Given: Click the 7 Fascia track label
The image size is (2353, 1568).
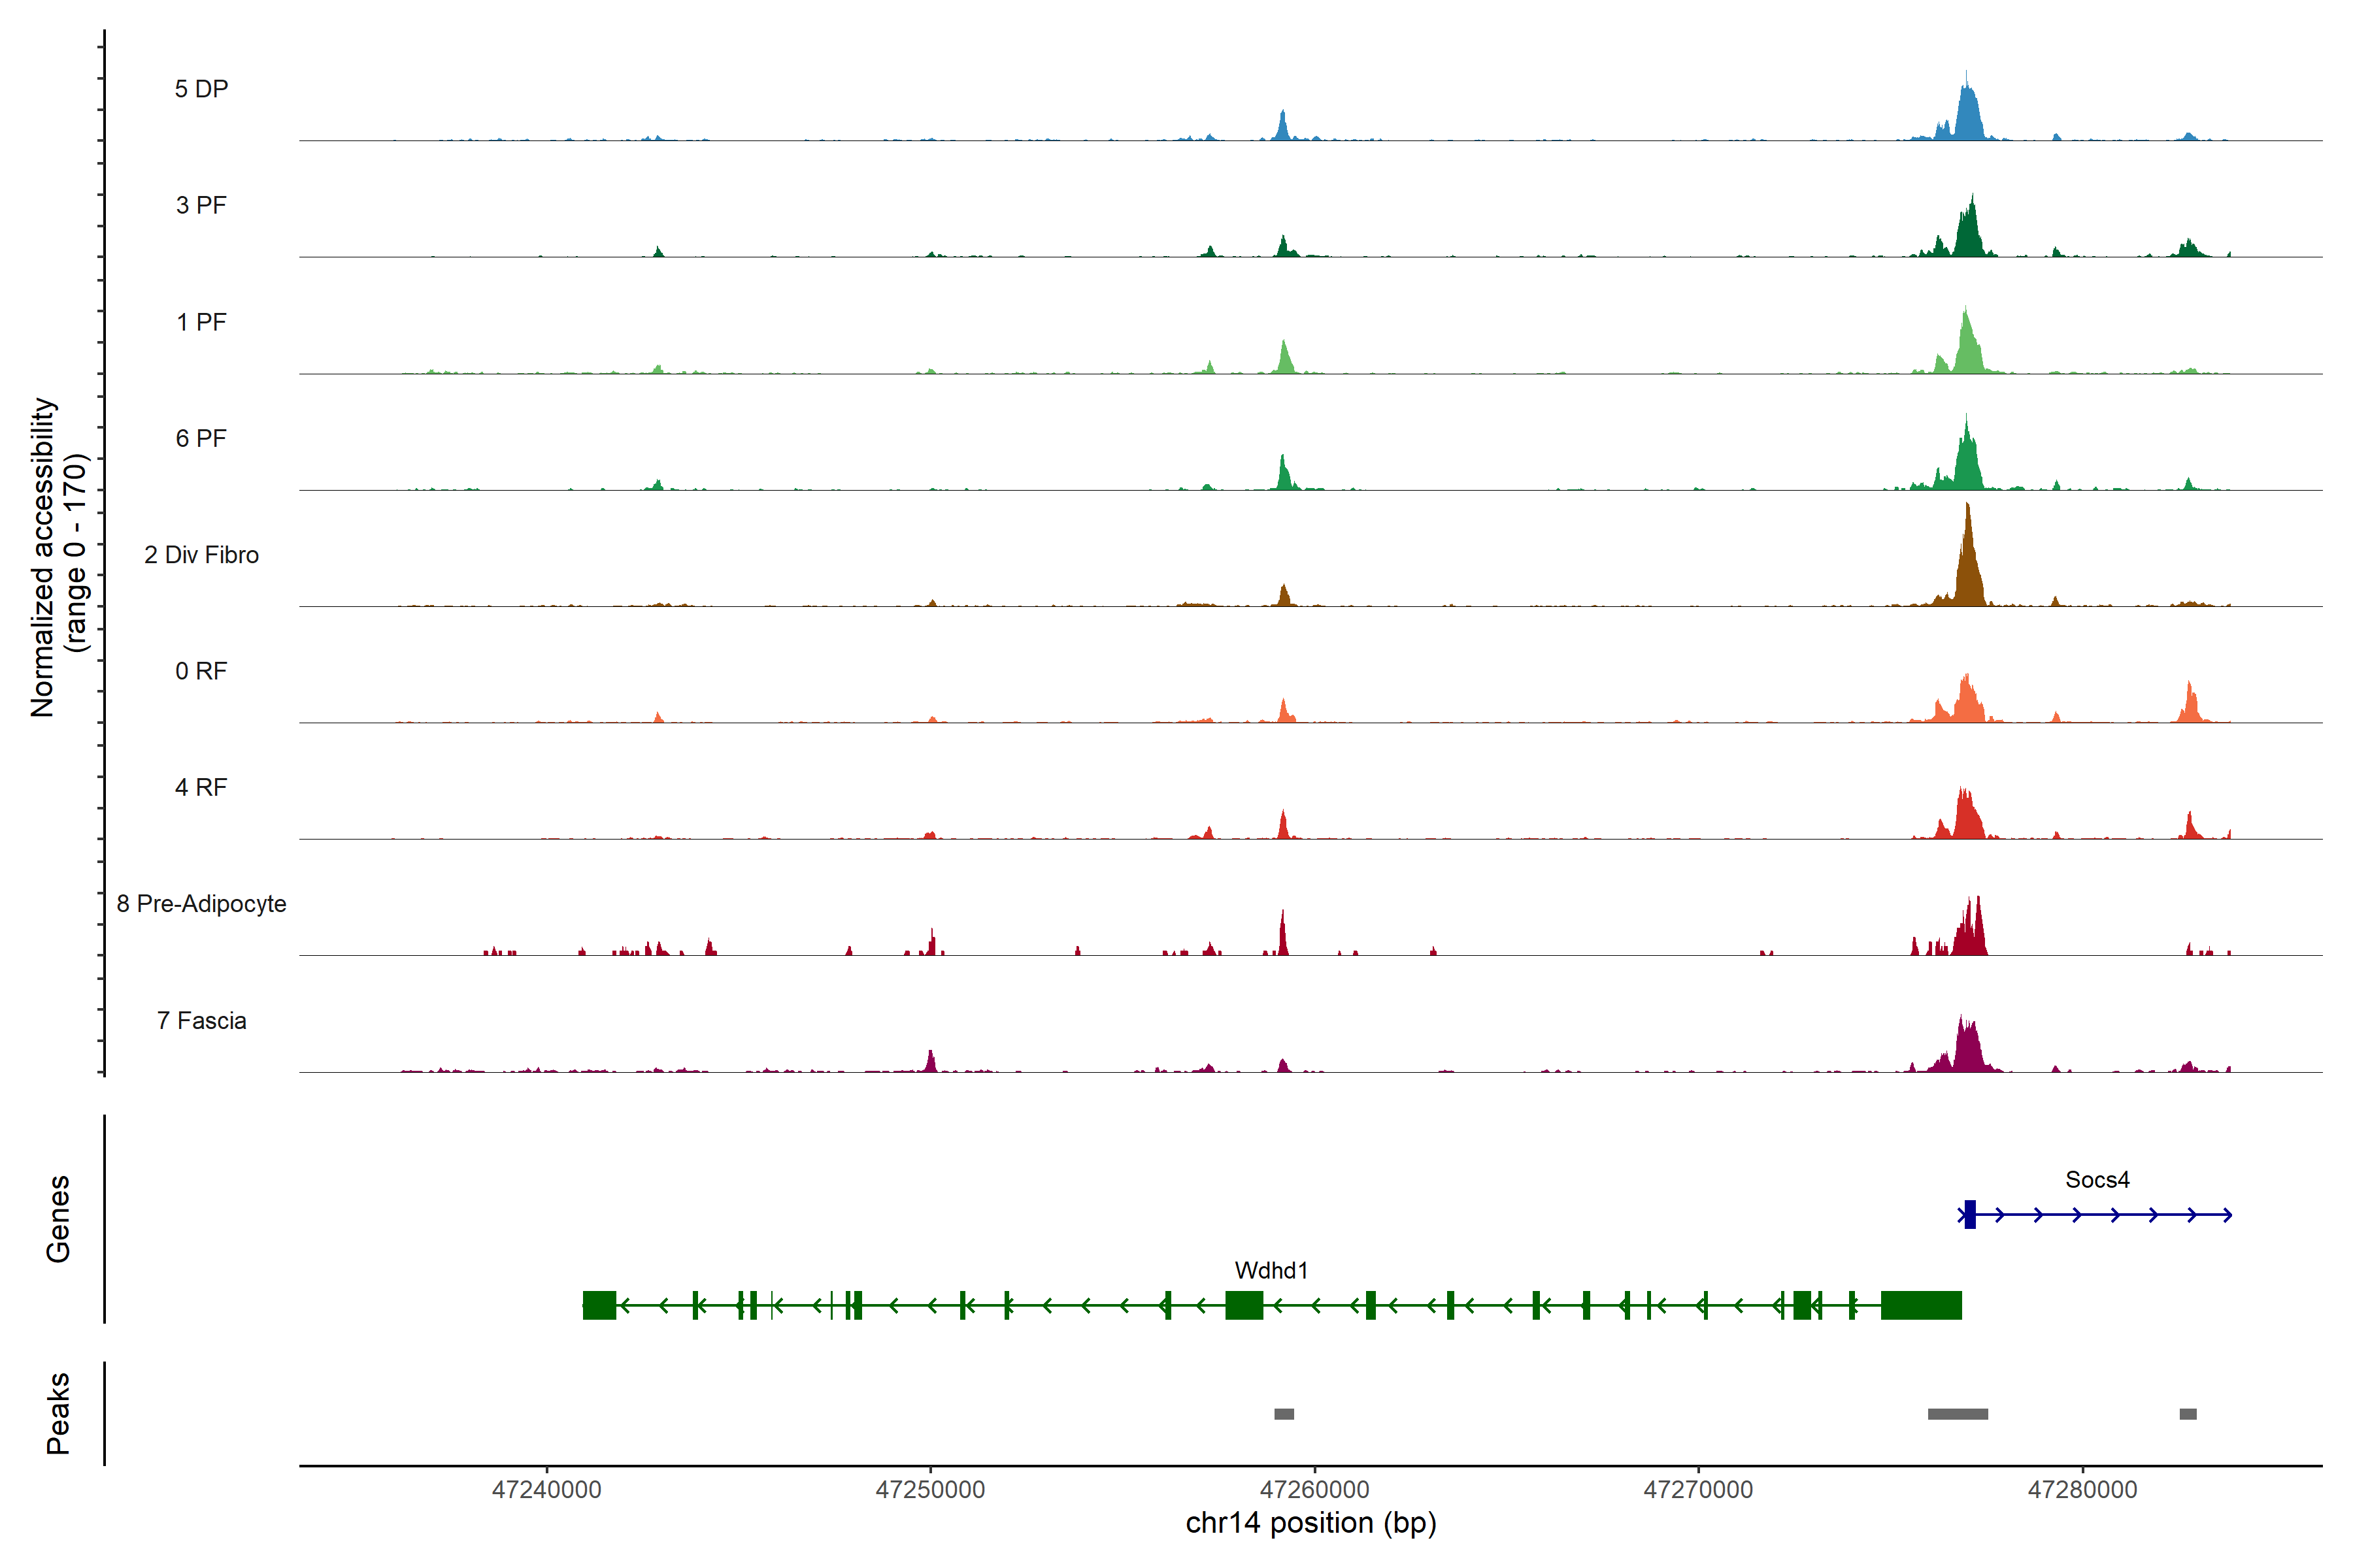Looking at the screenshot, I should (x=201, y=1020).
